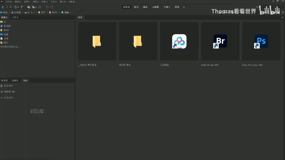
Task: Open 文档 (Documents) in Favorites list
Action: (x=4, y=38)
